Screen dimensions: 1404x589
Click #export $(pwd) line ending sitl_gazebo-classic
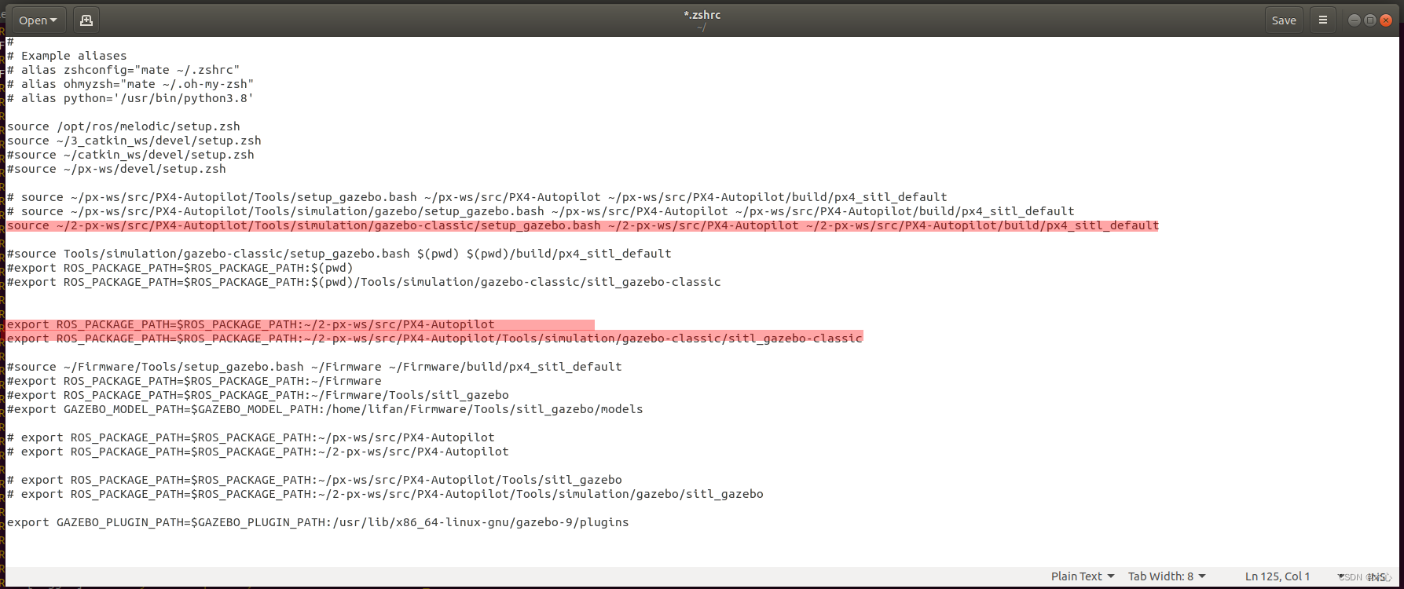pos(364,282)
